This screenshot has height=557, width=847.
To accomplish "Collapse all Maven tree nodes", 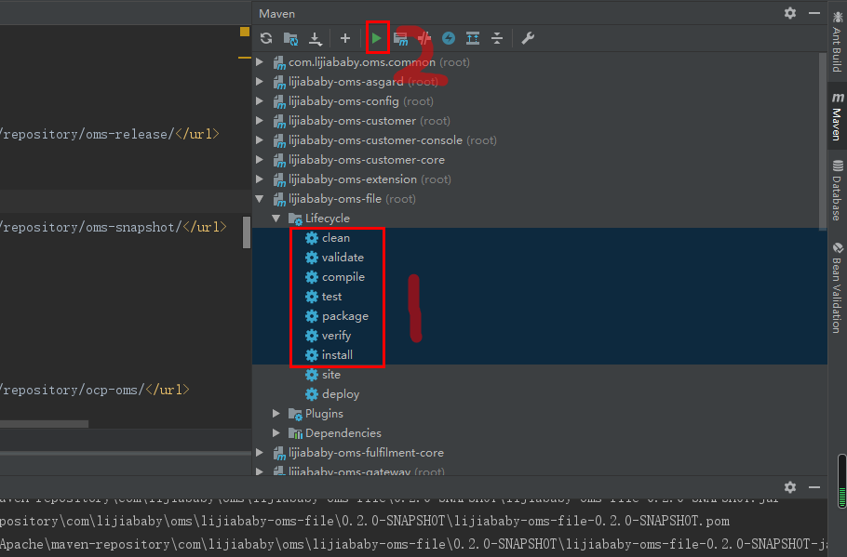I will click(x=497, y=38).
